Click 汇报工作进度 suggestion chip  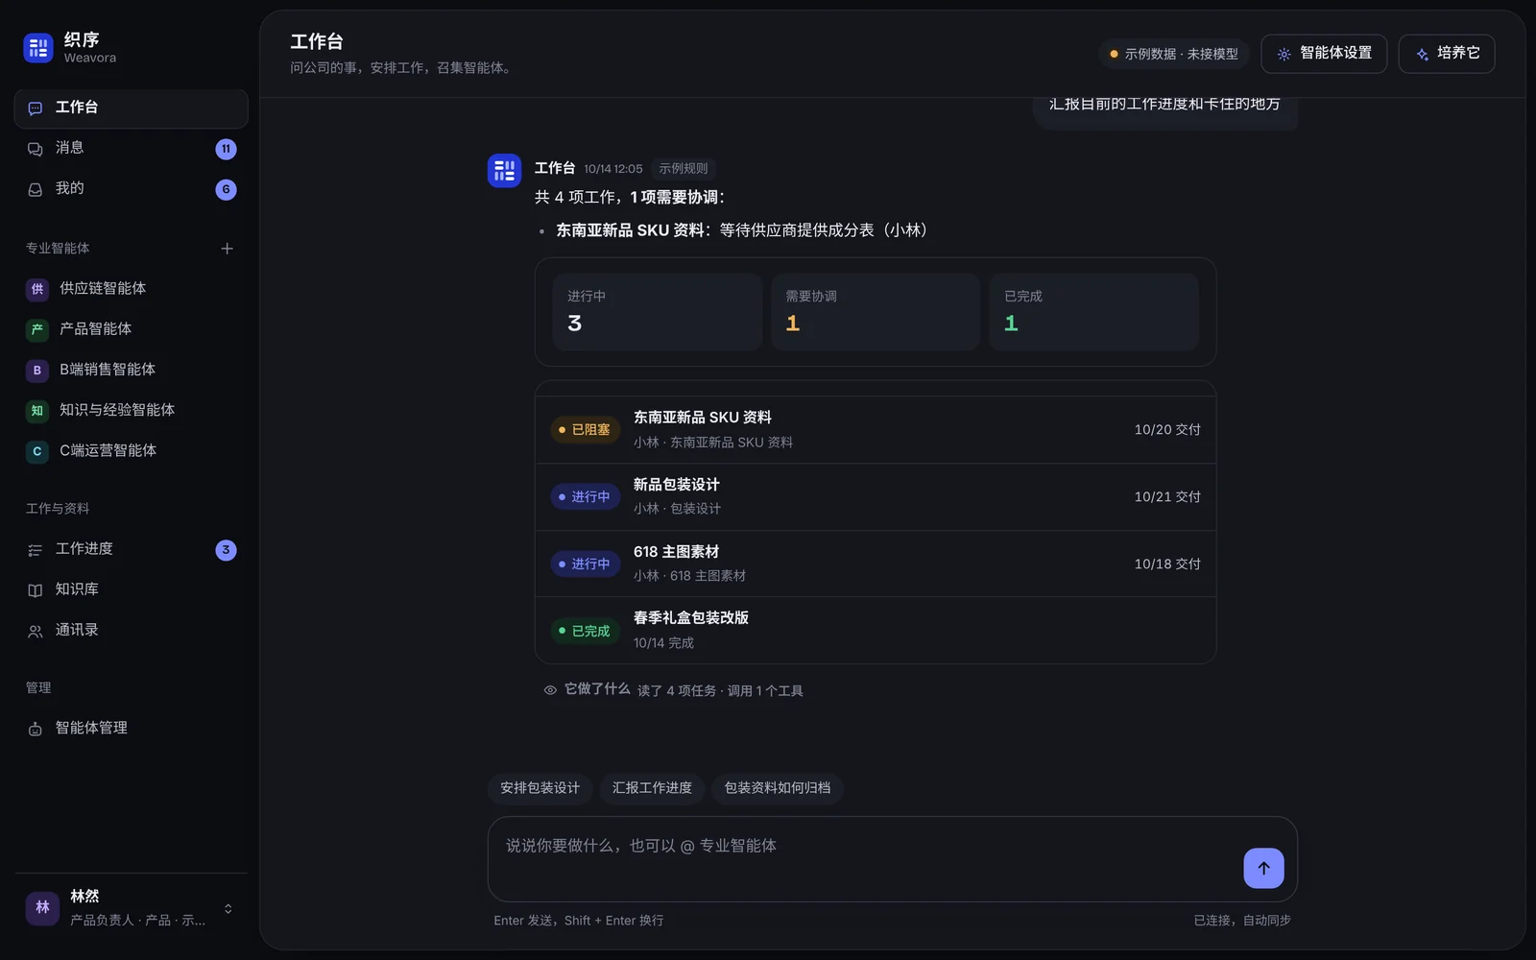pyautogui.click(x=652, y=788)
